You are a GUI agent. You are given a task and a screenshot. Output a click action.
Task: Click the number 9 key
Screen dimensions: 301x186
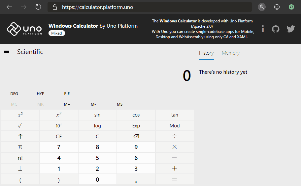point(136,147)
